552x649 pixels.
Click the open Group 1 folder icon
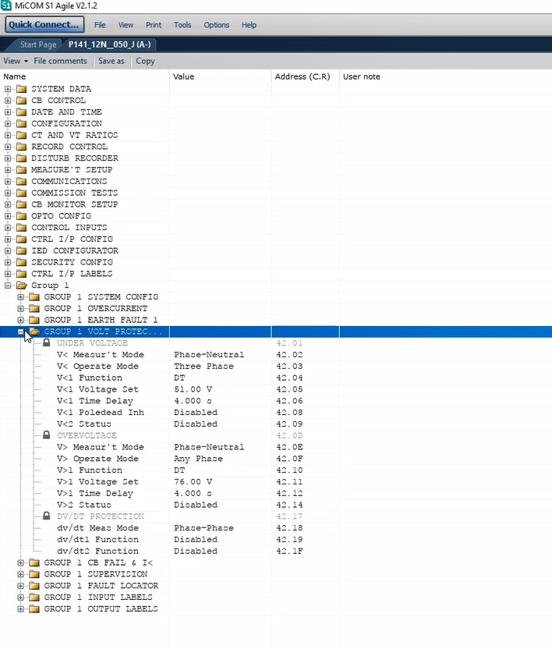point(22,285)
